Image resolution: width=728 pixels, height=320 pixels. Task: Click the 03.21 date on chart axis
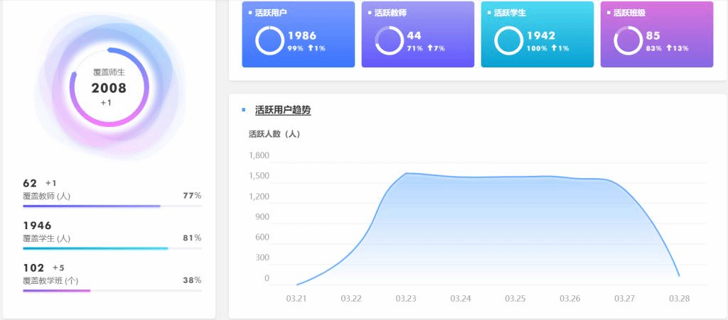point(296,299)
